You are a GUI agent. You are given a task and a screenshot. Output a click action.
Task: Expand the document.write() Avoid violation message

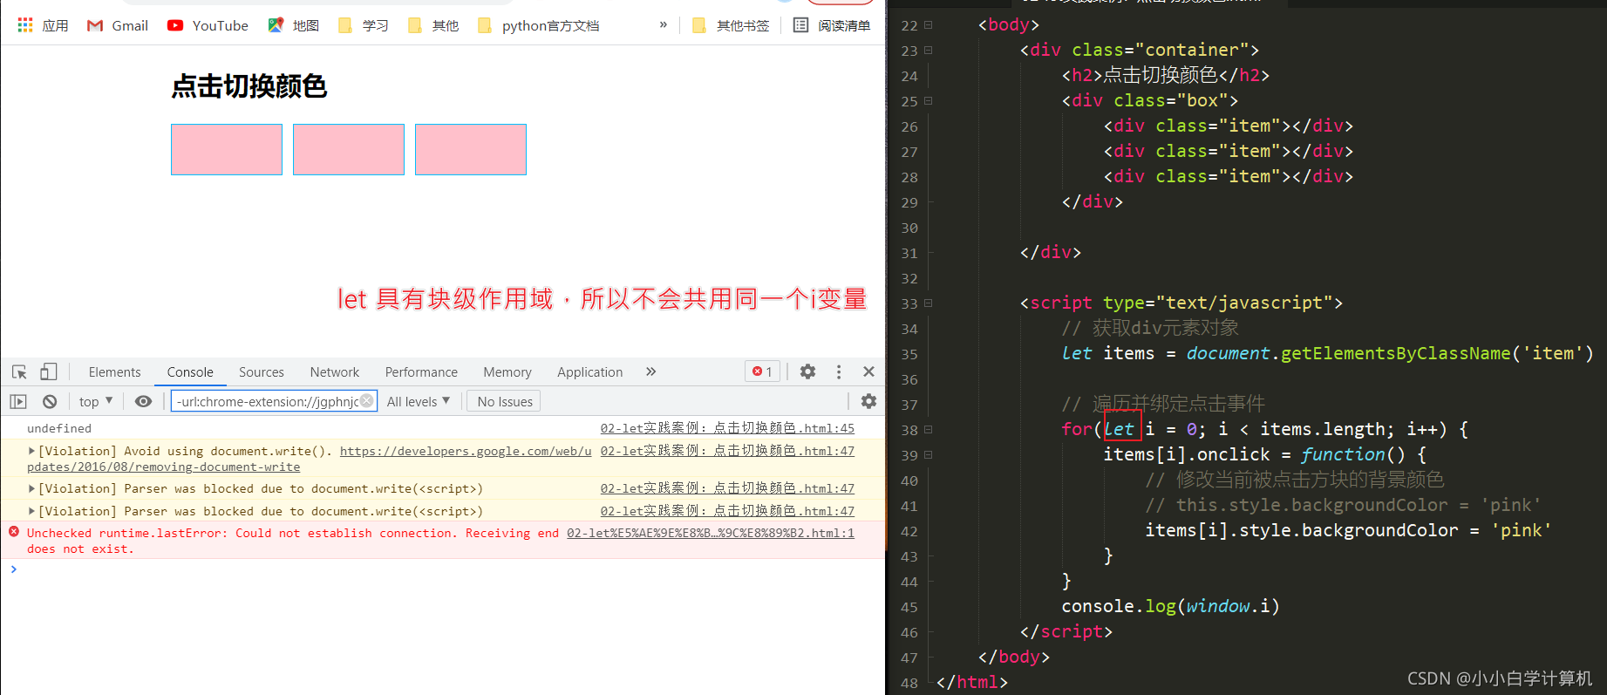pos(31,451)
